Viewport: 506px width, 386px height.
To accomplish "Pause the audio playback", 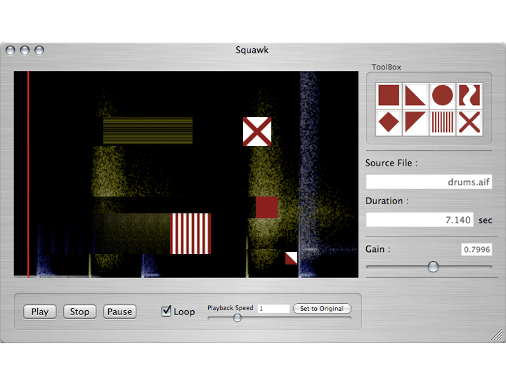I will coord(119,312).
